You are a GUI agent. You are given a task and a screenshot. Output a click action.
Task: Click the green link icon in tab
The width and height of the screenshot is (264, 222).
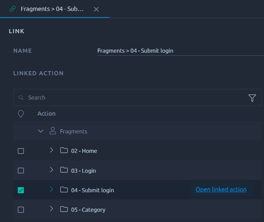[13, 9]
